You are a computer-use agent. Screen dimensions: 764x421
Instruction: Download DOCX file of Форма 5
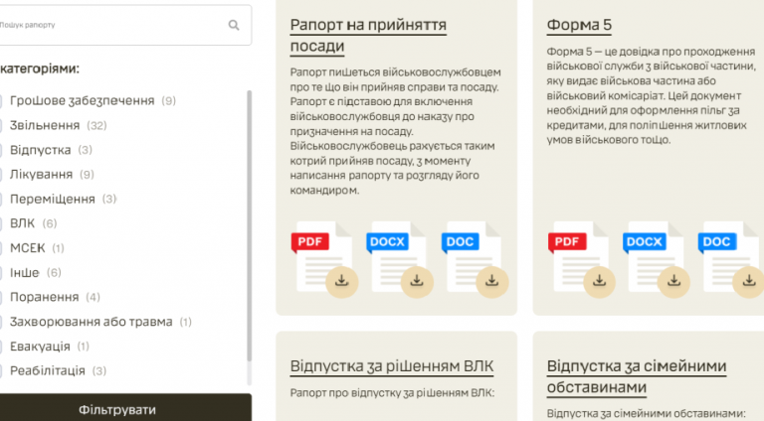click(673, 281)
